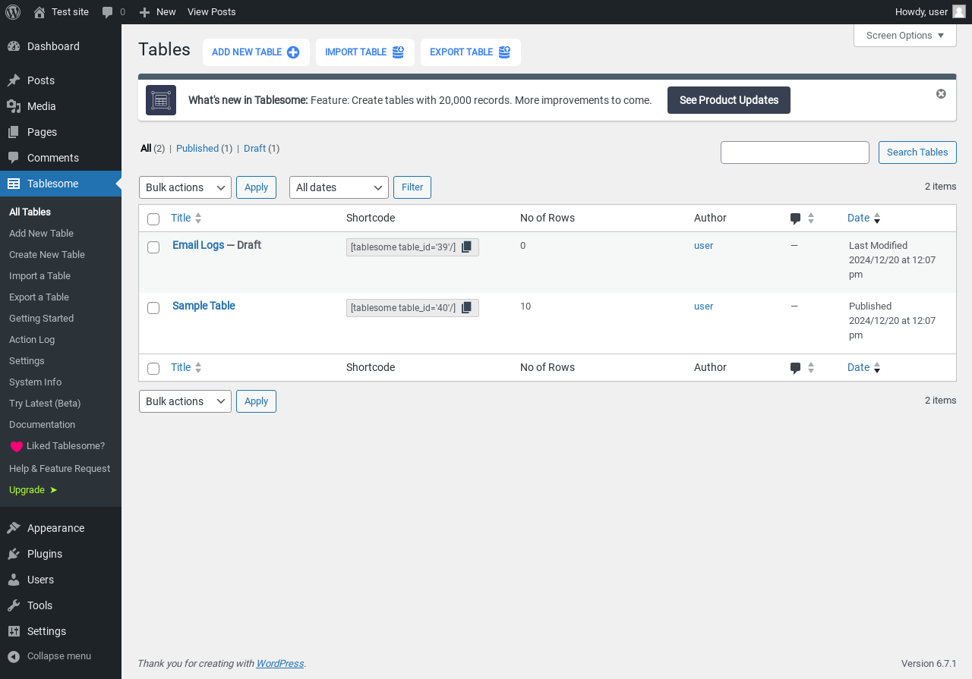Viewport: 972px width, 679px height.
Task: Select the Sample Table row checkbox
Action: tap(153, 308)
